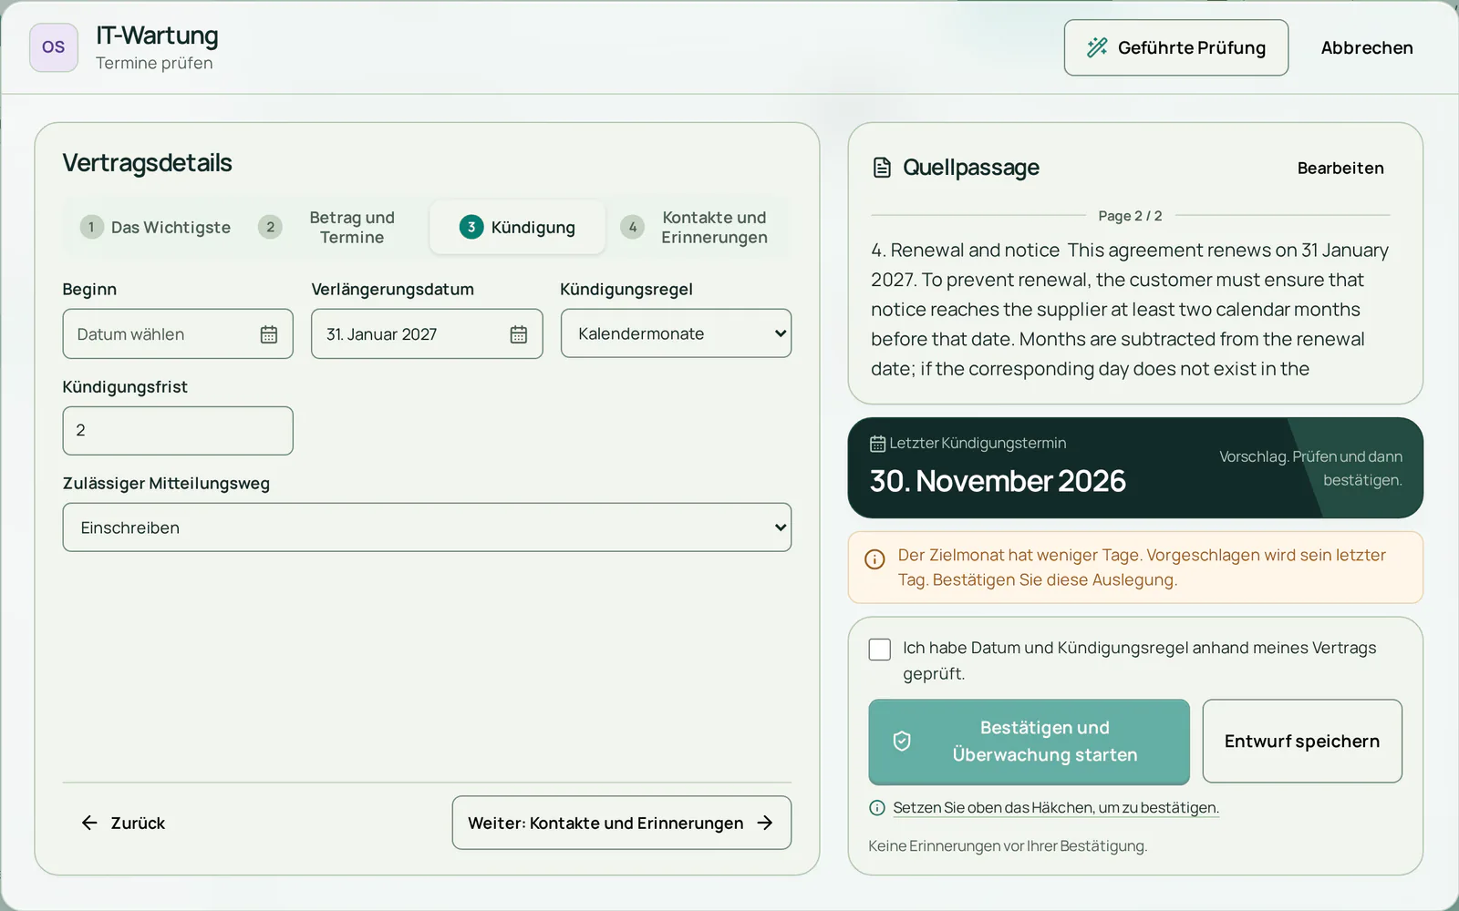Image resolution: width=1459 pixels, height=911 pixels.
Task: Start the Geführte Prüfung
Action: 1176,47
